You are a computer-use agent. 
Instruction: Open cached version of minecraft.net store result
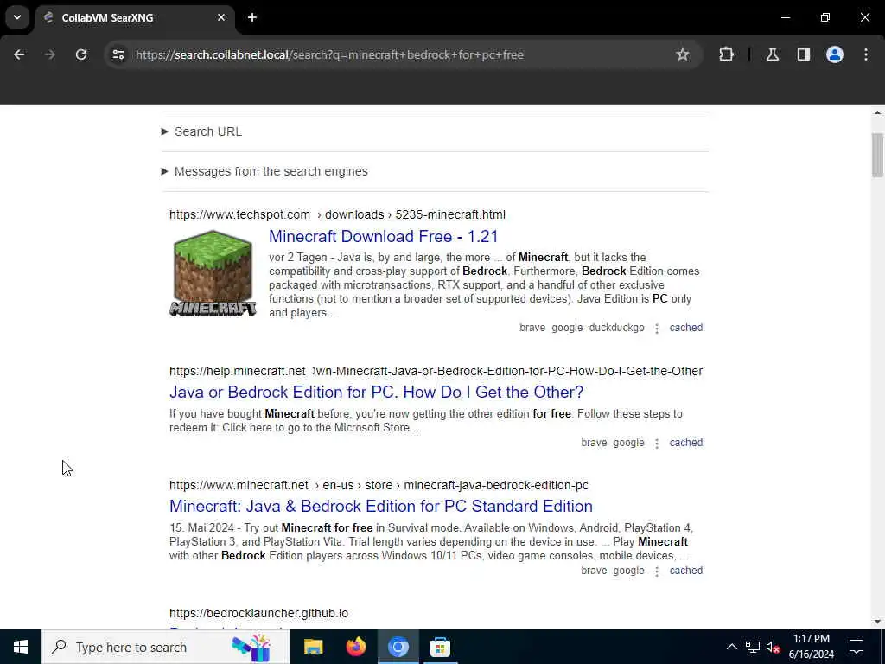(x=685, y=571)
